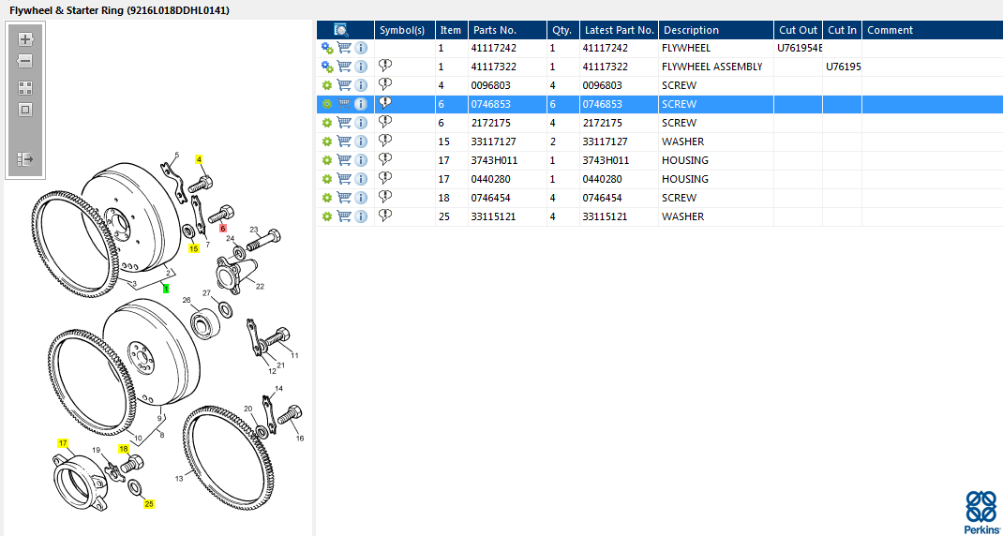The width and height of the screenshot is (1003, 536).
Task: Zoom out of the parts diagram
Action: click(25, 61)
